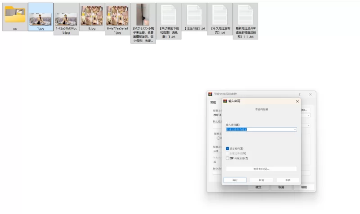Select the 最新地址及APP .txt file icon
Screen dimensions: 360x214
coord(245,15)
